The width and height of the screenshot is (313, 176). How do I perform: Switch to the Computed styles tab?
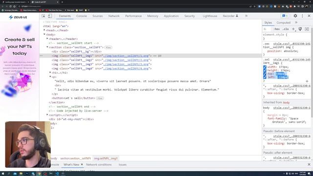point(283,22)
